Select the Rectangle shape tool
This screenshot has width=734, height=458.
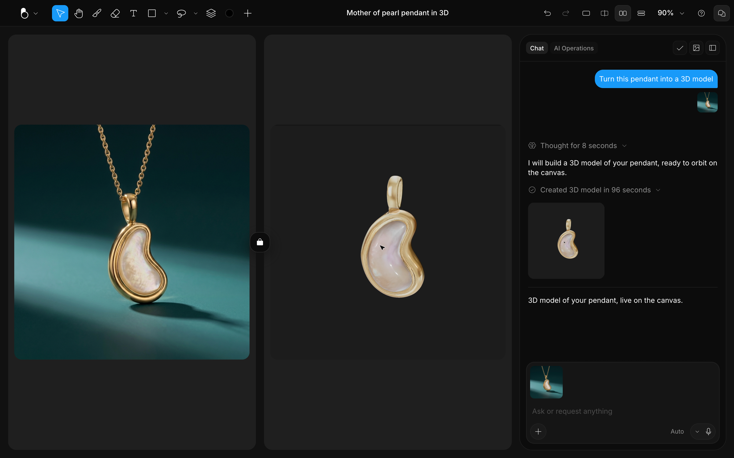(152, 13)
